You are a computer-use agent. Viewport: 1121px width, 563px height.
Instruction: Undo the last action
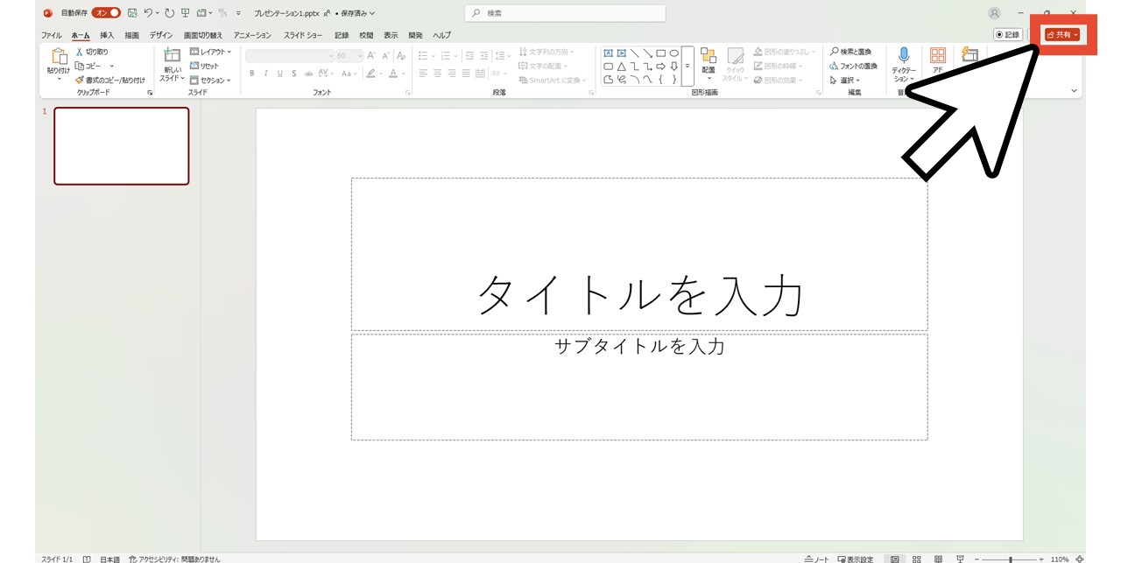tap(148, 13)
